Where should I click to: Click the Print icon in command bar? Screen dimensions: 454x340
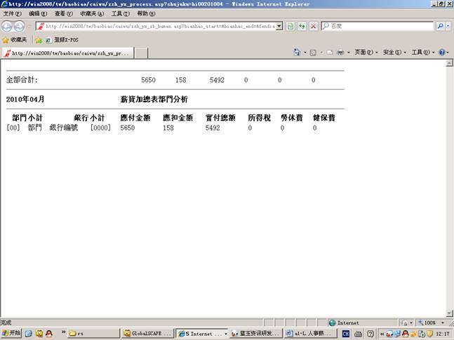[340, 53]
